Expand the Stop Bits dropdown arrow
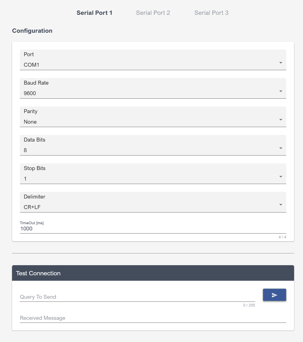303x342 pixels. click(281, 177)
